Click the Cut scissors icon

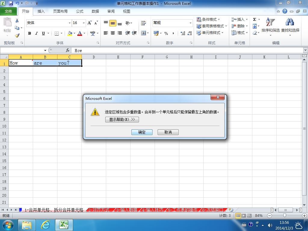pos(17,21)
